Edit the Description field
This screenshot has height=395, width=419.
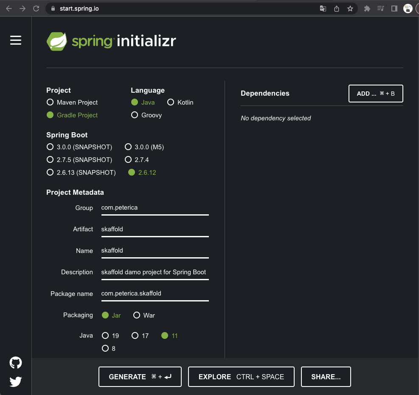[x=155, y=273]
